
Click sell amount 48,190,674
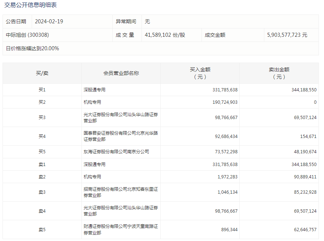[x=305, y=152]
